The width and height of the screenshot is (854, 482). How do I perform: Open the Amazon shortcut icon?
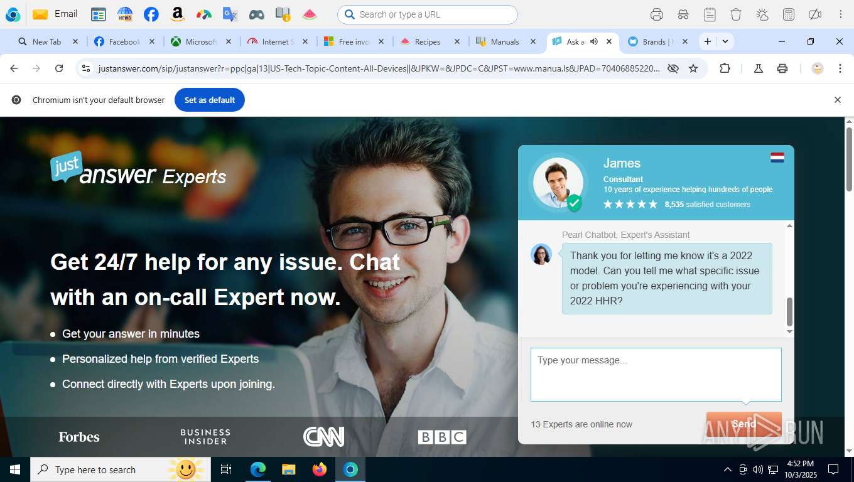pyautogui.click(x=177, y=14)
